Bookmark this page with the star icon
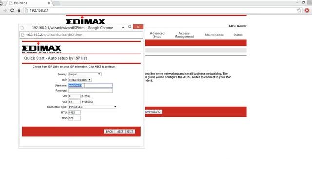The height and width of the screenshot is (175, 312). click(x=299, y=10)
